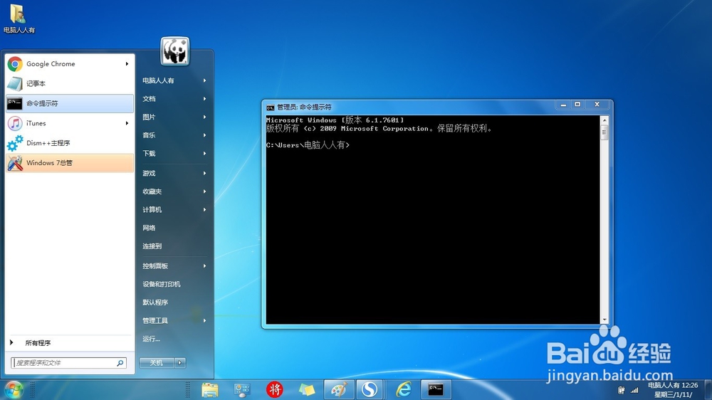Click the control panel monitor taskbar icon
The image size is (712, 400).
pyautogui.click(x=242, y=389)
